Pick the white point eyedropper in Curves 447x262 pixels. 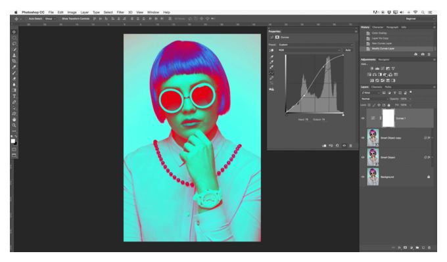coord(271,67)
